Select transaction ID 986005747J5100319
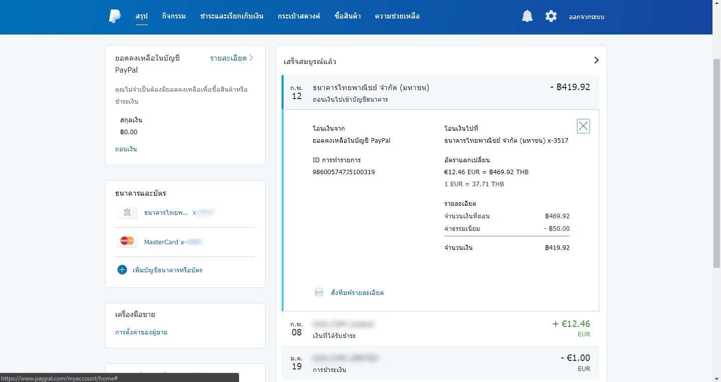This screenshot has width=721, height=382. coord(343,172)
